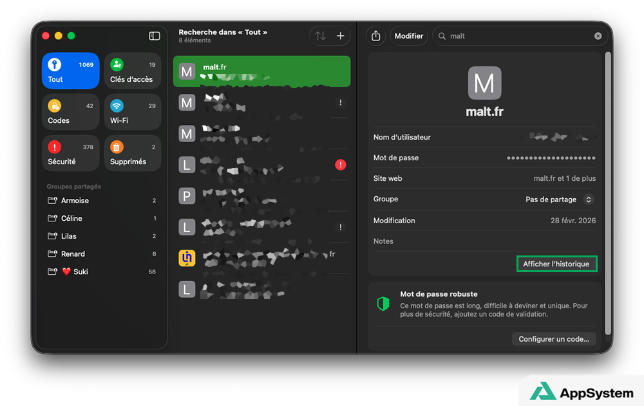Image resolution: width=644 pixels, height=406 pixels.
Task: Click the red security warning badge in list
Action: pos(341,165)
